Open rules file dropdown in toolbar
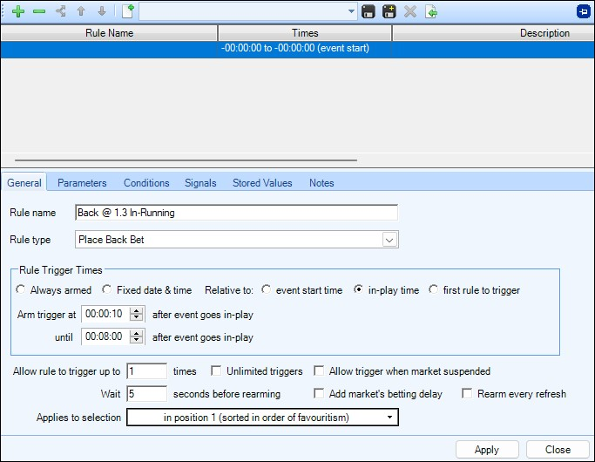 click(351, 11)
